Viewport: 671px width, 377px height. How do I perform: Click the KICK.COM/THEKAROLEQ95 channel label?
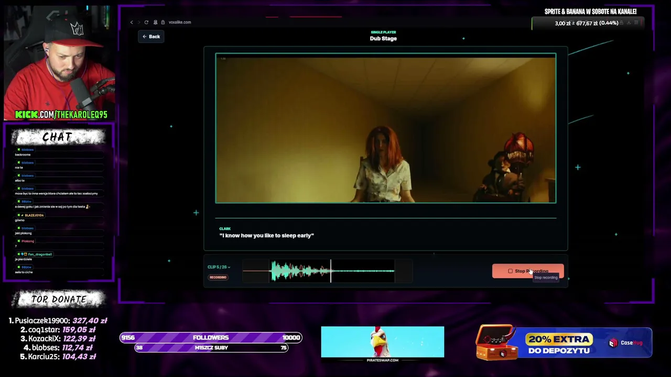61,115
